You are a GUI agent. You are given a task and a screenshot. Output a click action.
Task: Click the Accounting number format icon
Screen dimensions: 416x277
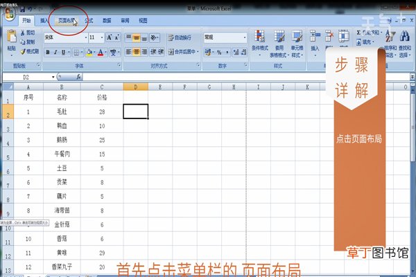pyautogui.click(x=208, y=52)
